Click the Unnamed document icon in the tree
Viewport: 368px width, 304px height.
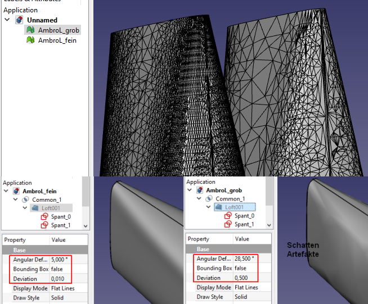(20, 20)
